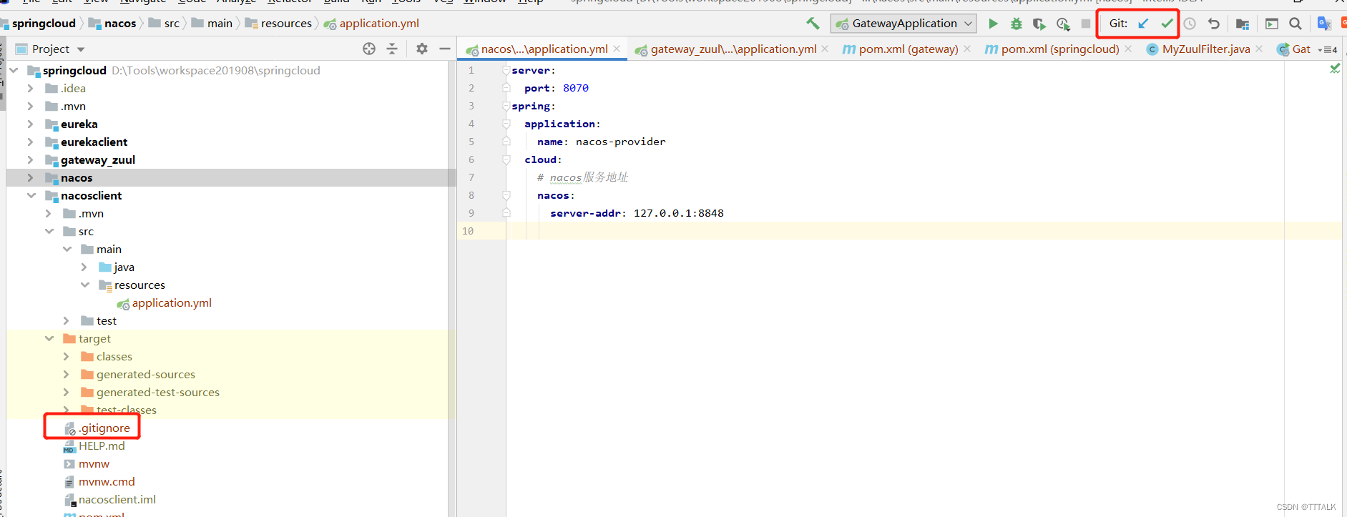The height and width of the screenshot is (517, 1347).
Task: Close the nacos application.yml tab
Action: (617, 49)
